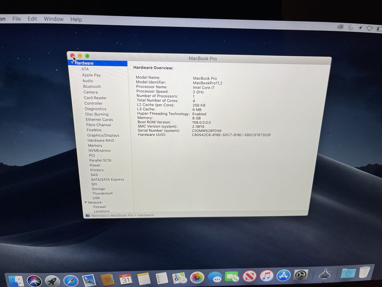Select Memory in the sidebar list
The image size is (382, 287).
[x=95, y=145]
